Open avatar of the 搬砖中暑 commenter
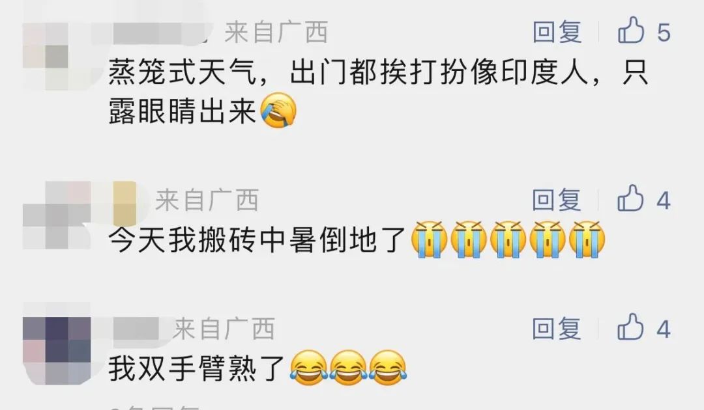 point(57,215)
